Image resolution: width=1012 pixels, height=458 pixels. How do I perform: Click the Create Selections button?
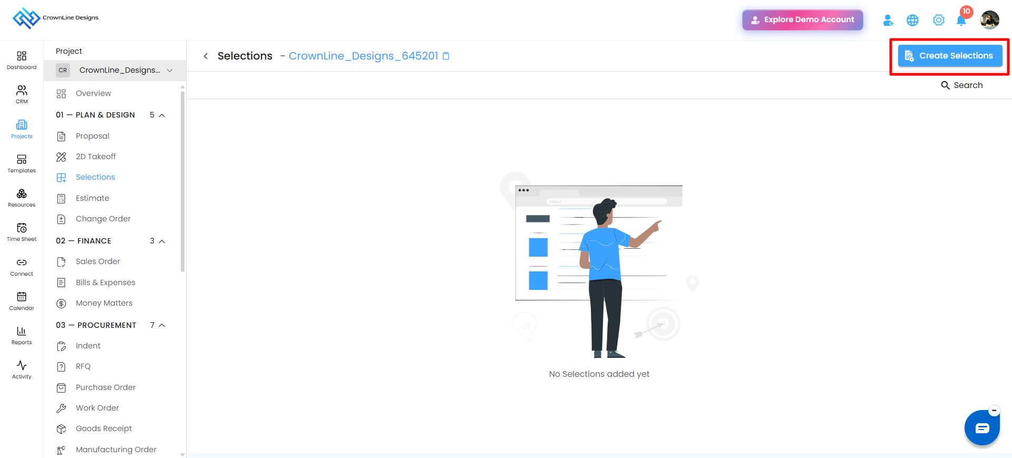click(950, 56)
